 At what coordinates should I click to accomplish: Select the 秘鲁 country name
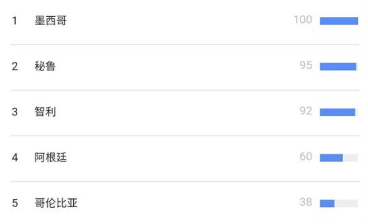(x=45, y=66)
